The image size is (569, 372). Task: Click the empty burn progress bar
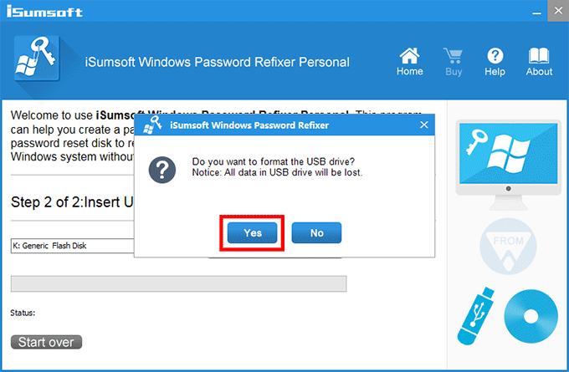(178, 283)
